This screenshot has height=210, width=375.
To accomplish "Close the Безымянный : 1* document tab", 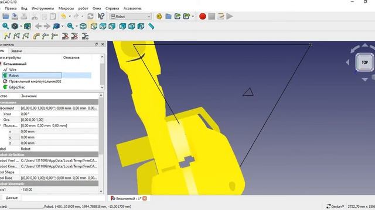I will (x=145, y=198).
